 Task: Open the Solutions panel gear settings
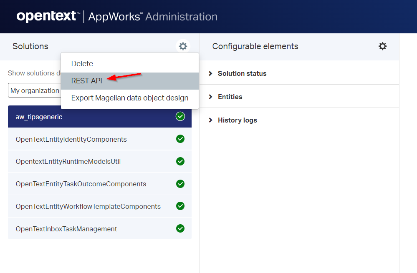(183, 46)
